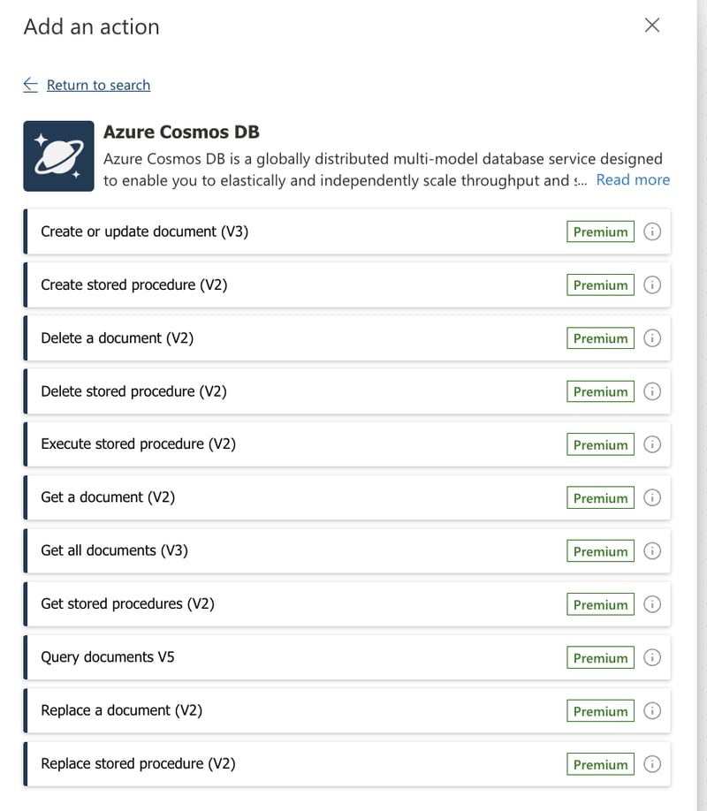Click the Azure Cosmos DB planet logo
Image resolution: width=707 pixels, height=811 pixels.
(x=58, y=156)
